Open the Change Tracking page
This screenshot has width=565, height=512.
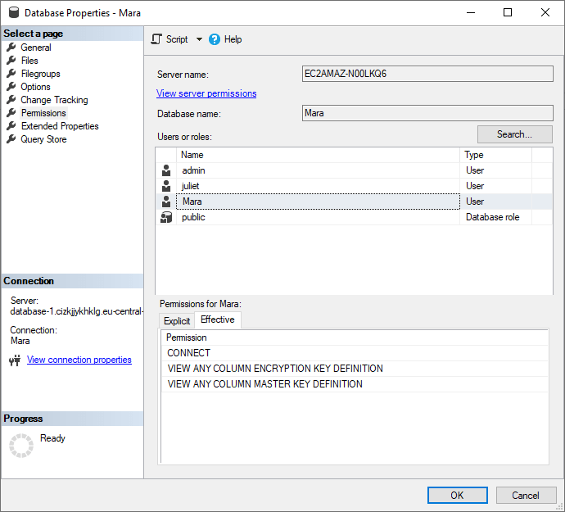(54, 100)
